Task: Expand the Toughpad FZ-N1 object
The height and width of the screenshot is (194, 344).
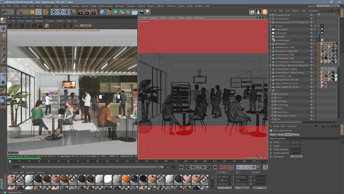Action: click(270, 15)
